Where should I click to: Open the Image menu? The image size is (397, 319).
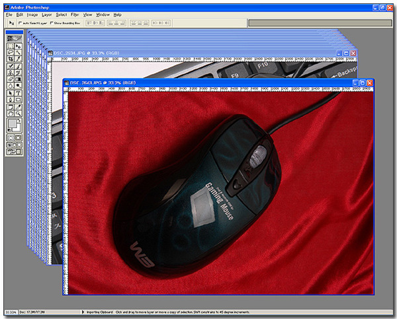coord(32,14)
